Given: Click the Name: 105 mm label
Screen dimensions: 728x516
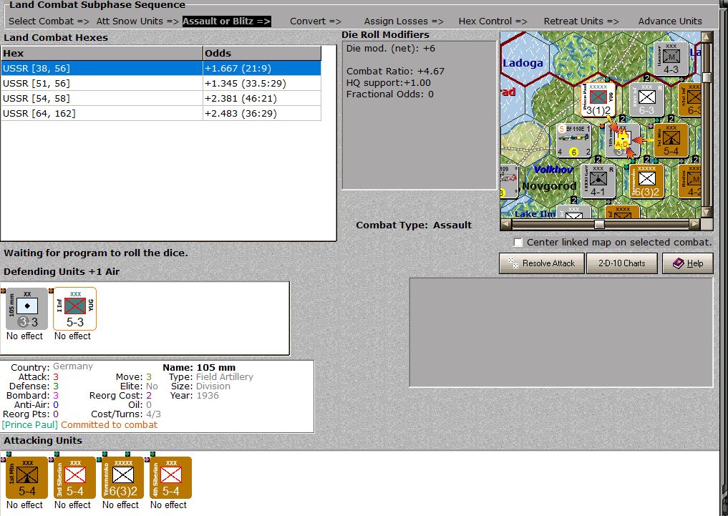Looking at the screenshot, I should [x=199, y=368].
